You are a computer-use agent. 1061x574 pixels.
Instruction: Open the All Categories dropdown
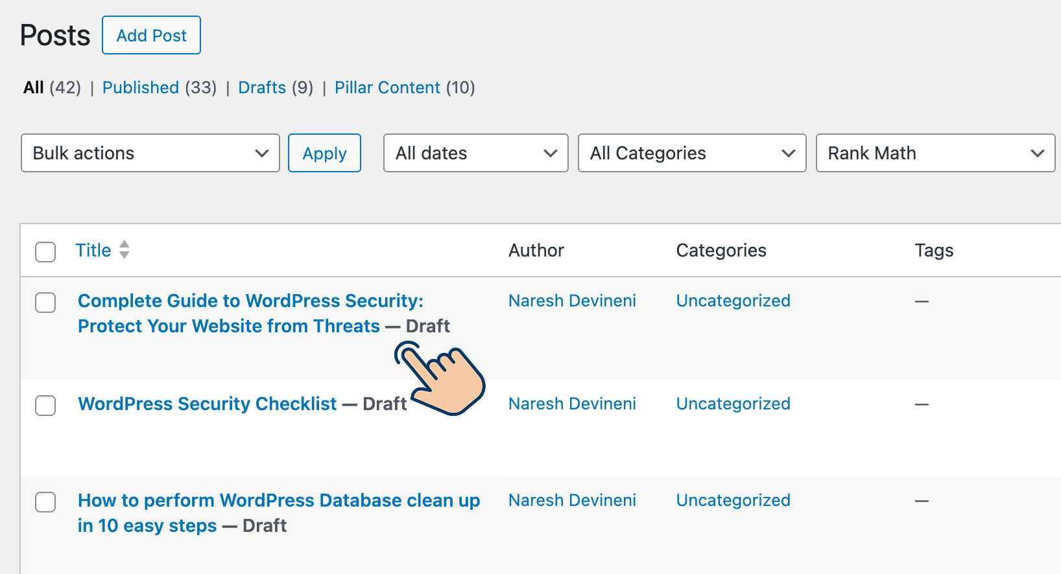click(x=691, y=153)
